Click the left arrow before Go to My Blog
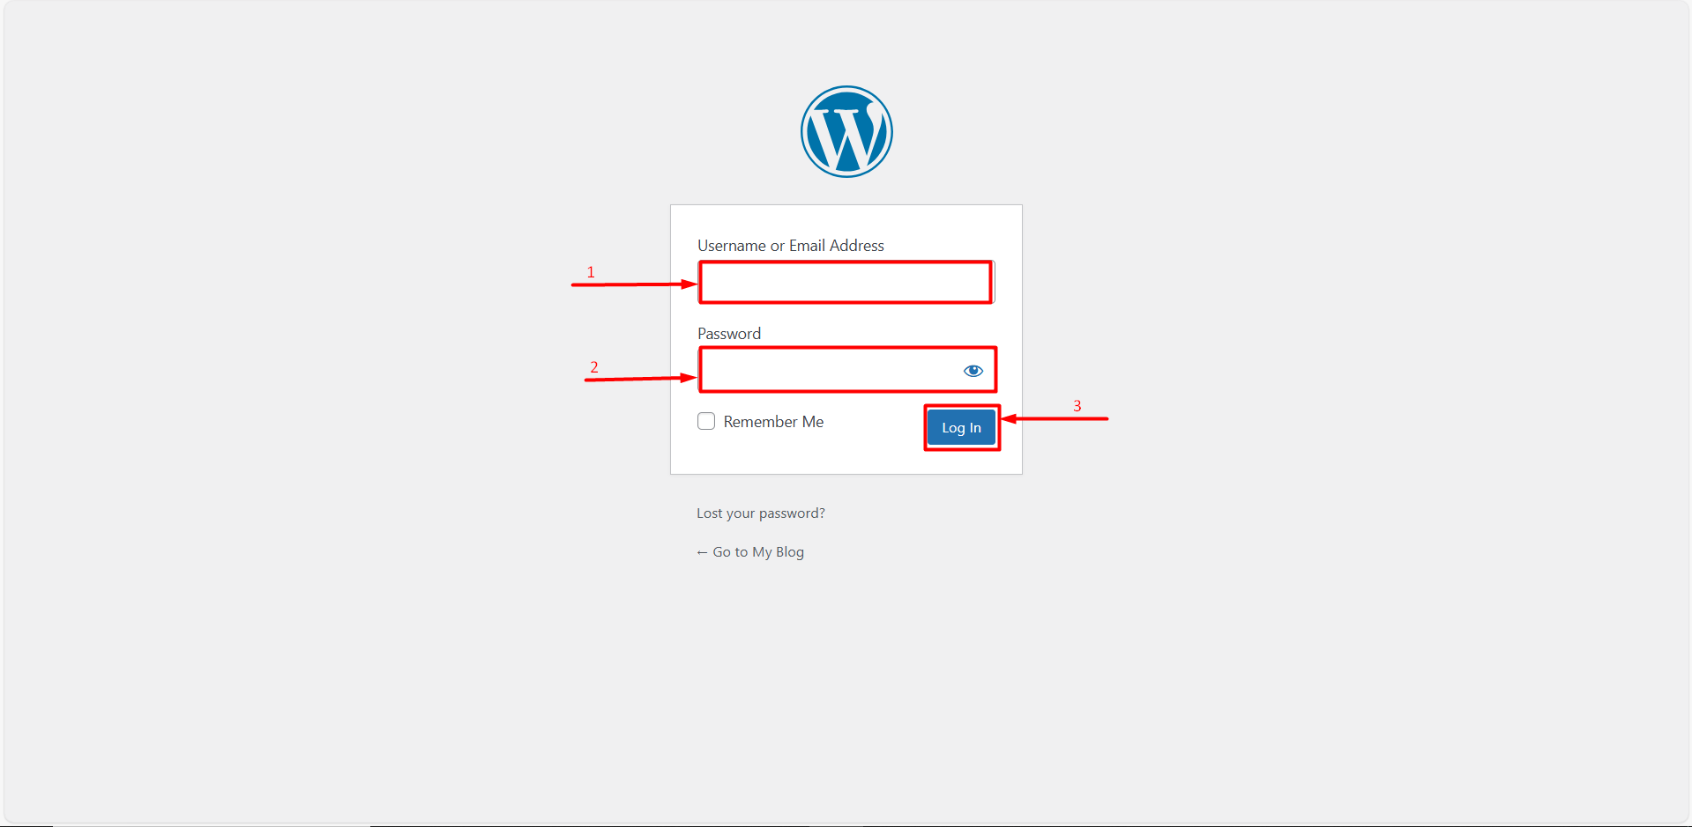The height and width of the screenshot is (827, 1692). coord(702,552)
